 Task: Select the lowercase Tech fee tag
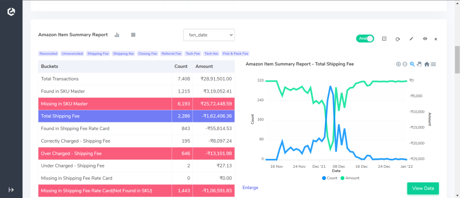point(211,54)
